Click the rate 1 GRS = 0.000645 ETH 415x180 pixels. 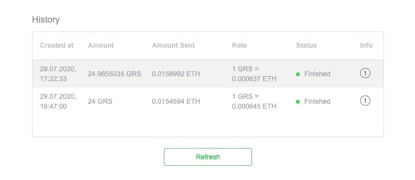[254, 101]
